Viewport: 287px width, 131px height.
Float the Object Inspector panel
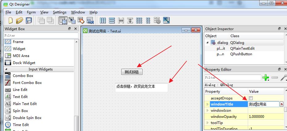point(279,29)
